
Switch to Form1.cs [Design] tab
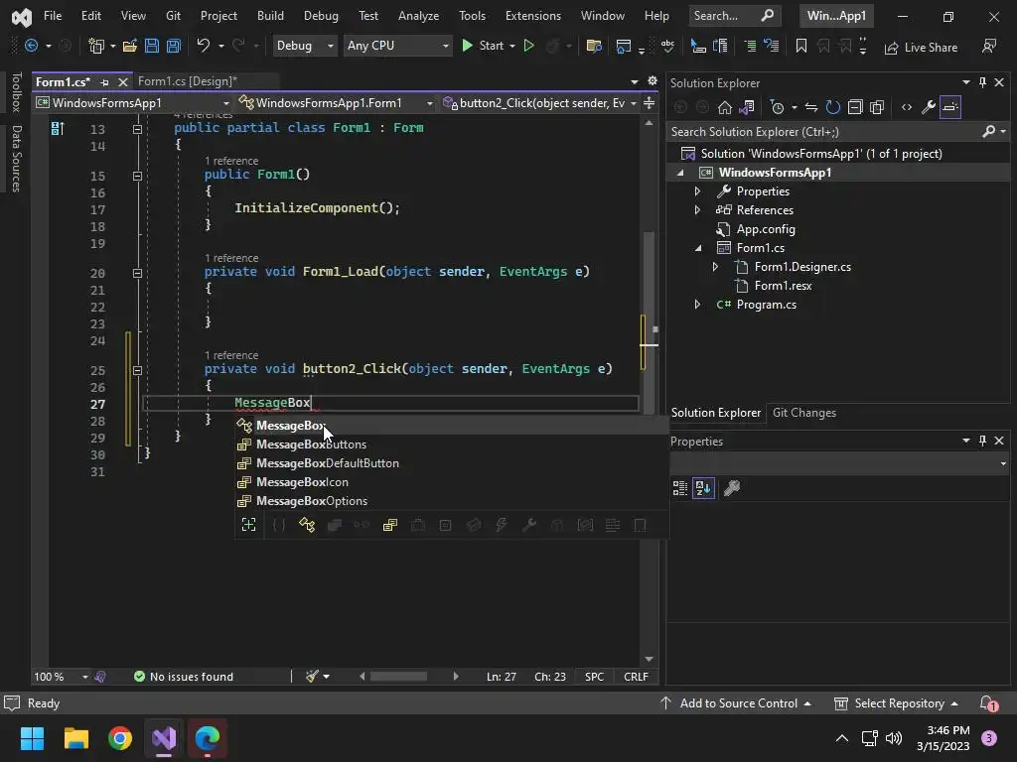coord(188,81)
